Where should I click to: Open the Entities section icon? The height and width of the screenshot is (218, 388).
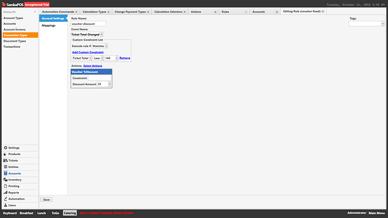6,167
